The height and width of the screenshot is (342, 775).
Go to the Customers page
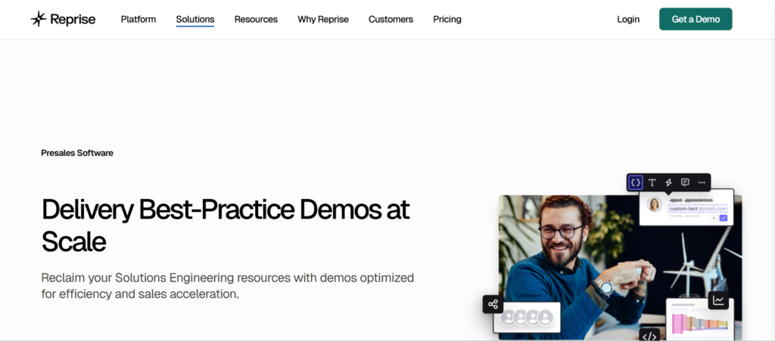pyautogui.click(x=391, y=20)
